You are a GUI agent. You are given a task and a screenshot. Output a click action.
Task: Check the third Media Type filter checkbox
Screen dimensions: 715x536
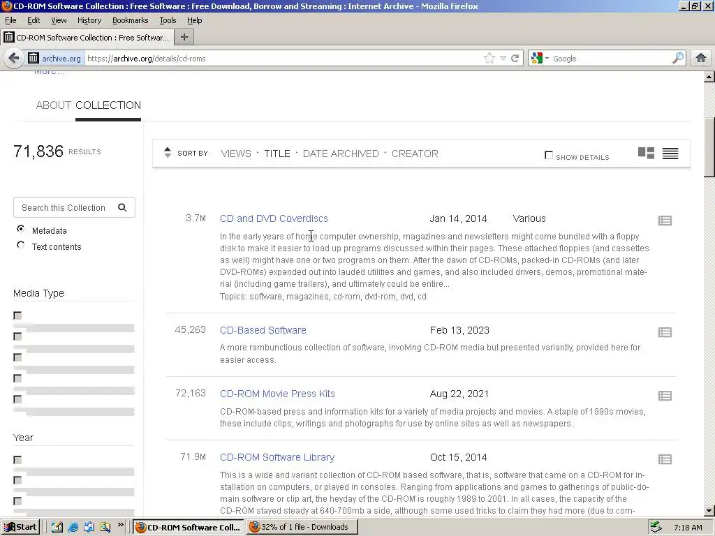(x=17, y=357)
